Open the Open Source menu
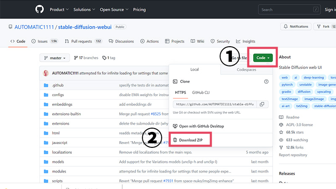 pyautogui.click(x=114, y=9)
